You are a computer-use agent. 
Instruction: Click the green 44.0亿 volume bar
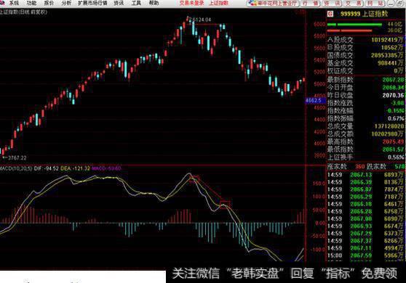pyautogui.click(x=354, y=25)
